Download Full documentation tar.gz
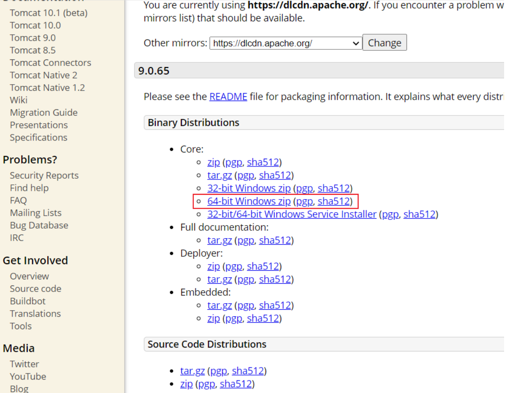The width and height of the screenshot is (508, 393). [220, 240]
